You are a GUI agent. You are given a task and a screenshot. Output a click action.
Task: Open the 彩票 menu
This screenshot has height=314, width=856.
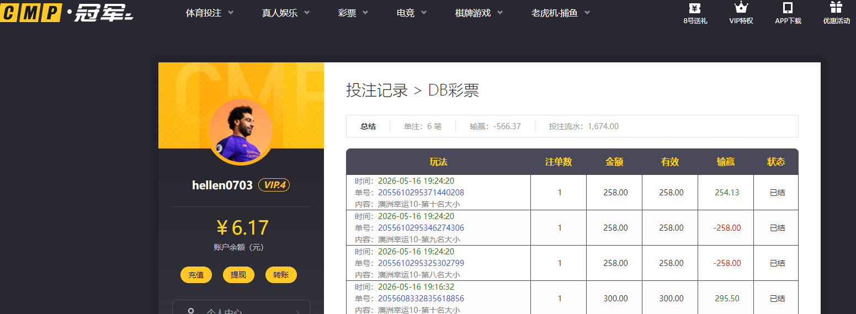point(347,13)
